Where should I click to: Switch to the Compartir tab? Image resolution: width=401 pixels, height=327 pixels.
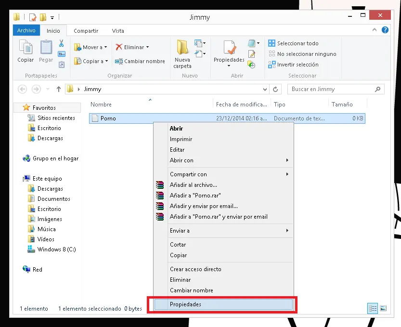pos(86,31)
